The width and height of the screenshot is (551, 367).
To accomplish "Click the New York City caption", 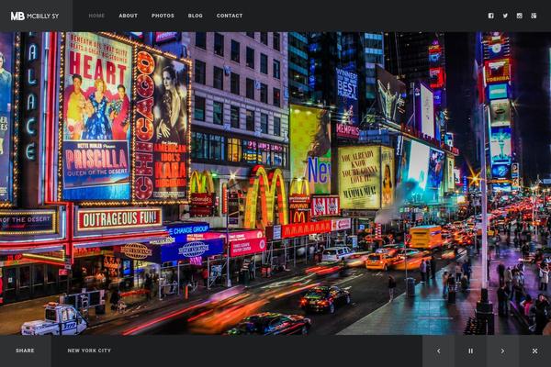I will click(x=89, y=350).
